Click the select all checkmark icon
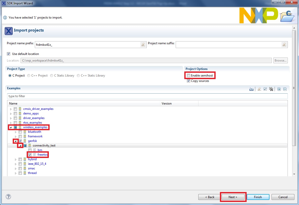 (x=265, y=89)
